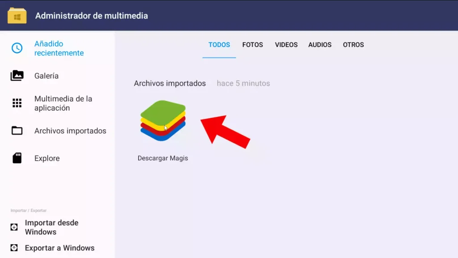
Task: Open the Descargar Magis file thumbnail
Action: coord(163,121)
